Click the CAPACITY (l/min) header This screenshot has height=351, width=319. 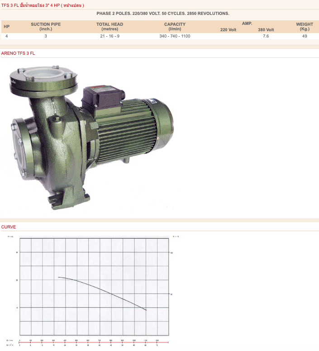coord(175,27)
